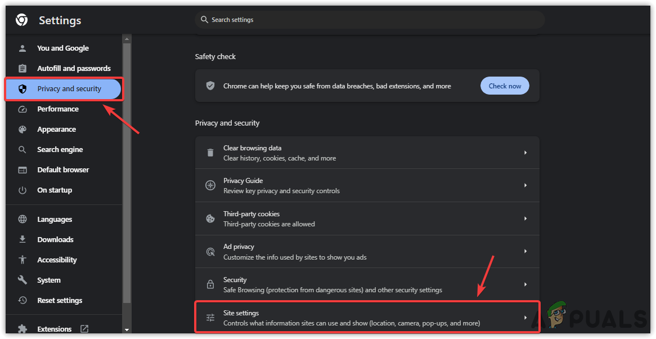Open Reset settings link in sidebar

coord(60,301)
